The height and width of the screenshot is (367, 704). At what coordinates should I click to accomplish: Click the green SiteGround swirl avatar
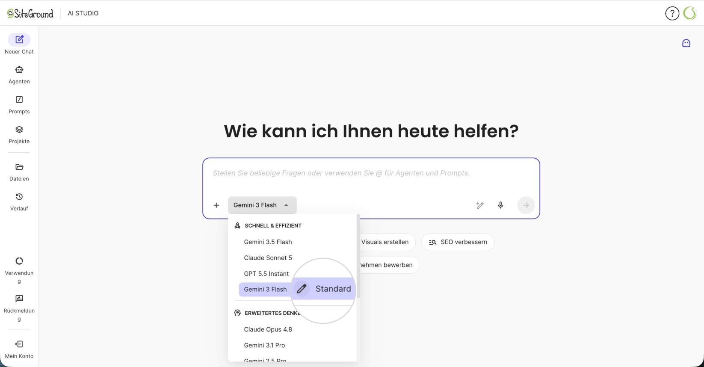[689, 14]
